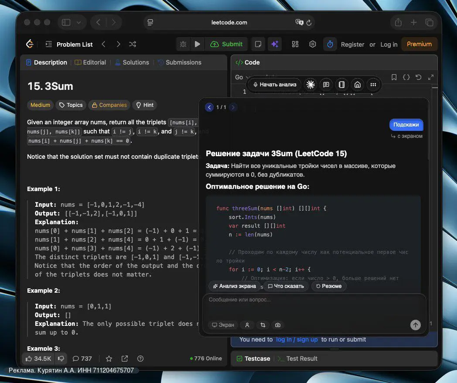Open the 737 comments

82,359
